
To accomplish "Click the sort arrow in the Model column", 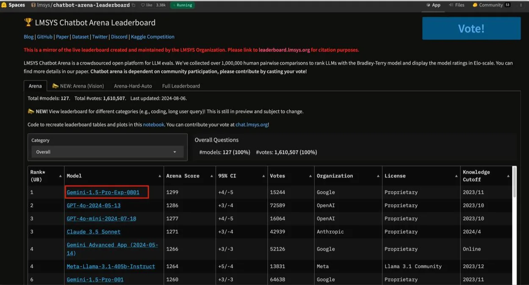I will pos(160,176).
